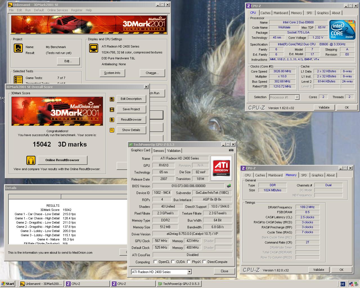Open the Mainboard tab in top CPU-Z window
Screen dimensions: 360x288
click(x=281, y=13)
